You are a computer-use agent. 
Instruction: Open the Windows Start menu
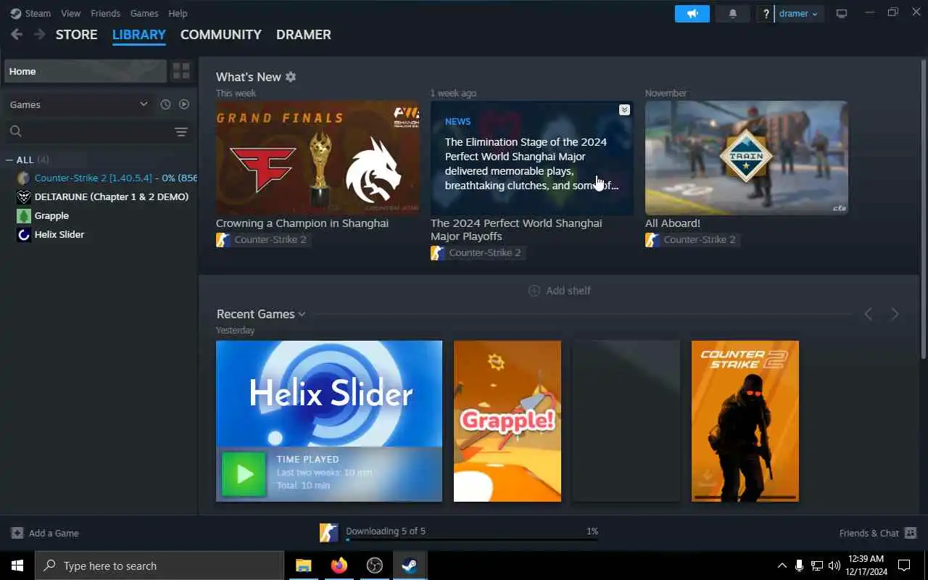(17, 565)
